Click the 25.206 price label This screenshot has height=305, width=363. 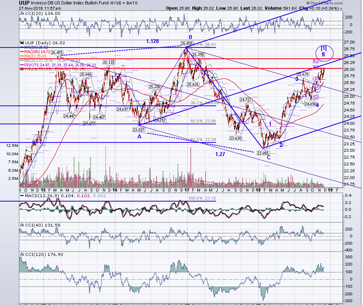point(155,87)
